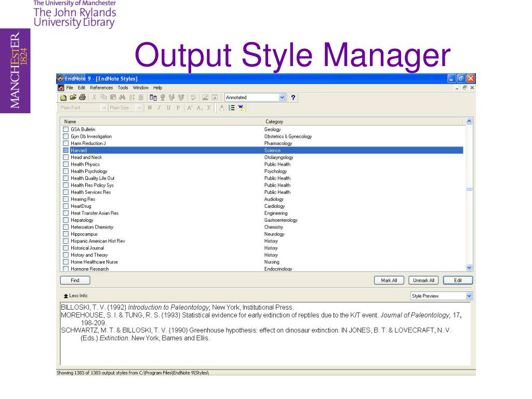Viewport: 532px width, 399px height.
Task: Tick the Hepatology checkbox
Action: click(x=66, y=220)
